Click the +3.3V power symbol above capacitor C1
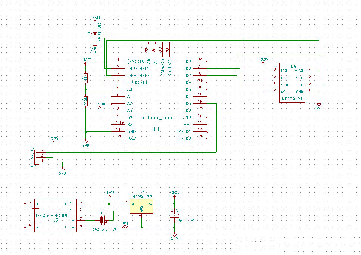 coord(174,195)
